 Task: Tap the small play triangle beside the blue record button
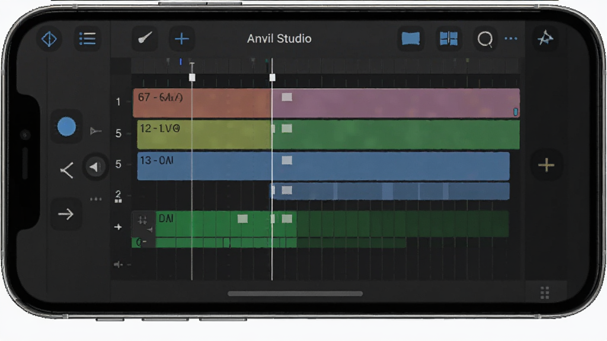pos(95,131)
